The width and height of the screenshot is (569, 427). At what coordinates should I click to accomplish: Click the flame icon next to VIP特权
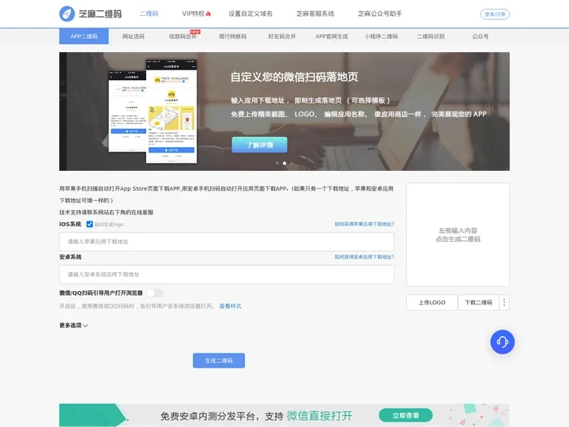(209, 13)
